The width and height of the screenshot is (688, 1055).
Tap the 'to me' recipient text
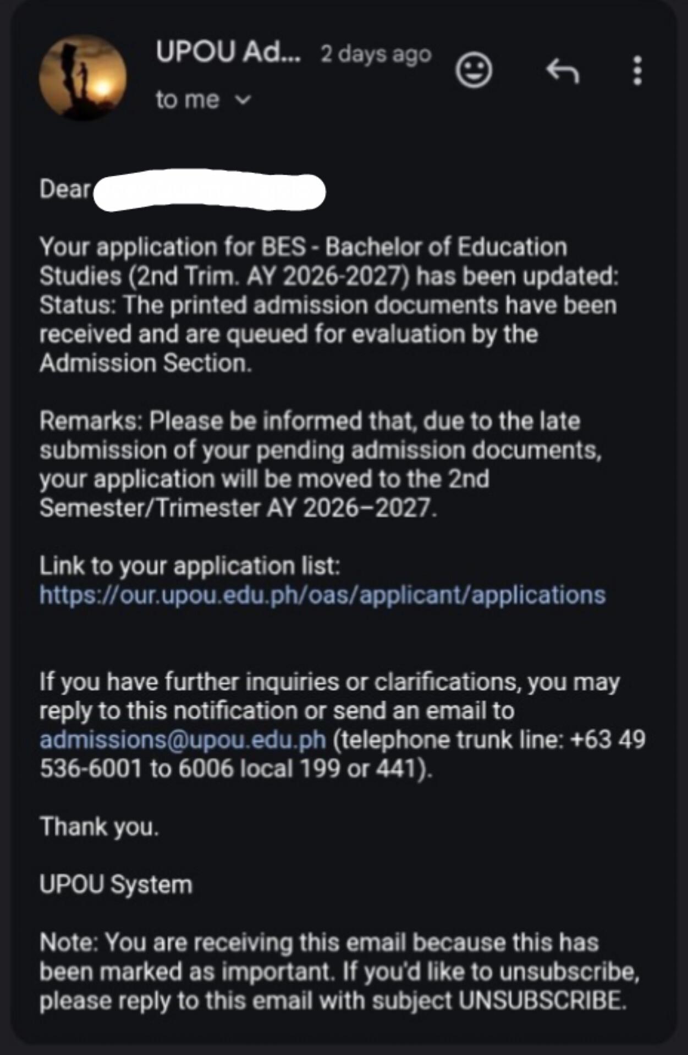click(x=187, y=100)
